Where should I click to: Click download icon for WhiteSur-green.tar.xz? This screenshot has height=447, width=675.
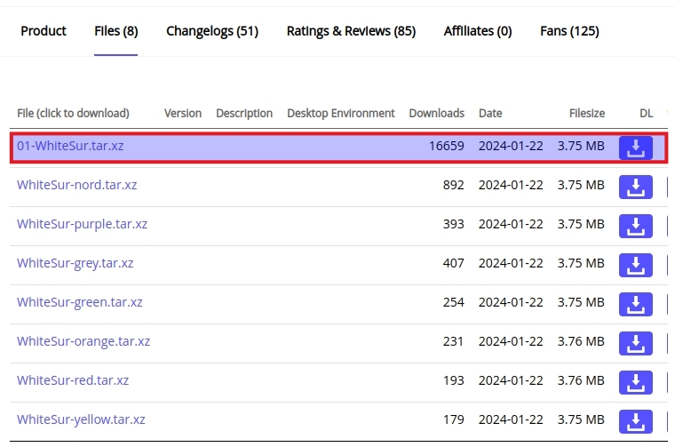(635, 304)
